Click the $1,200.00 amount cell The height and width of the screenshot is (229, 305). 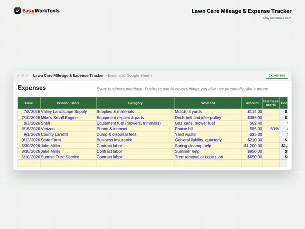(252, 146)
